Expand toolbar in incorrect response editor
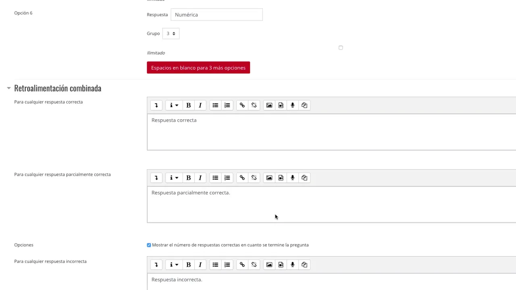Screen dimensions: 516x290 pyautogui.click(x=156, y=265)
